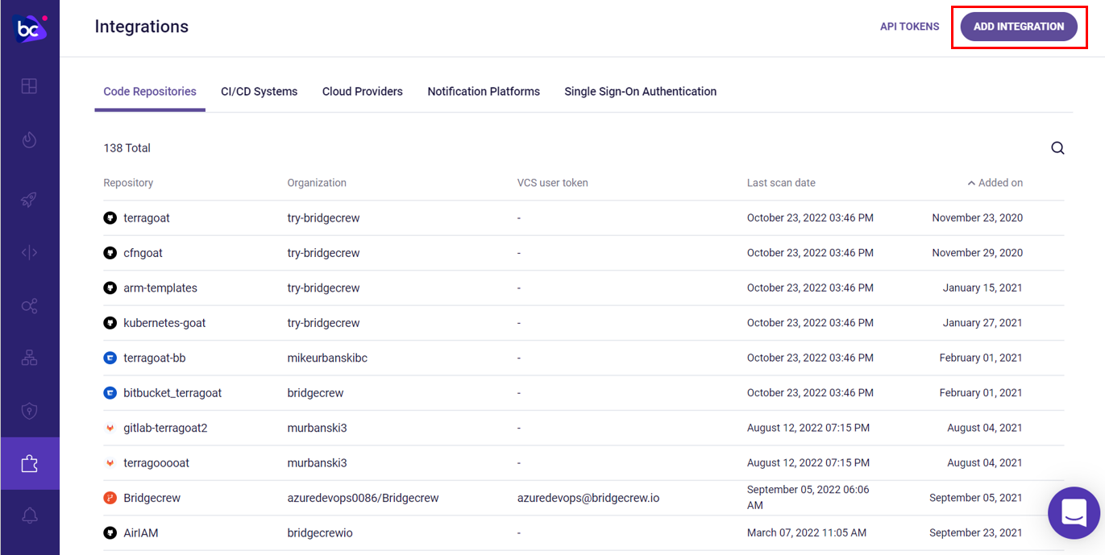Click the Integrations page title

(142, 27)
